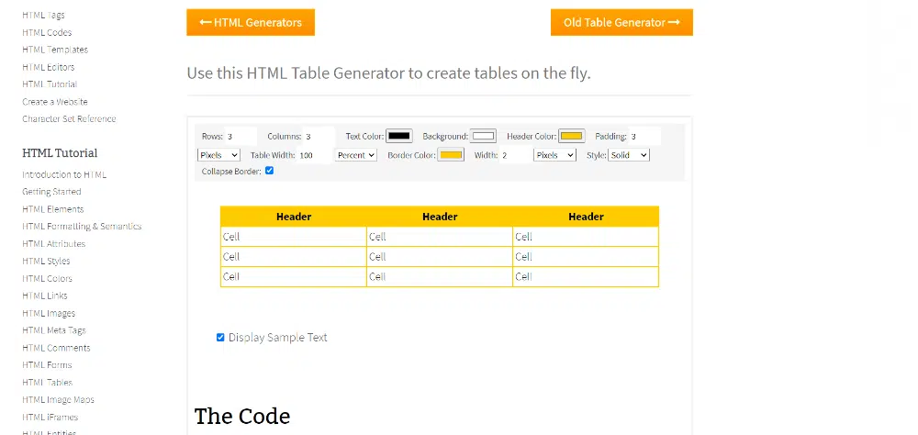Open the table width Percent dropdown
This screenshot has width=918, height=435.
pyautogui.click(x=356, y=155)
